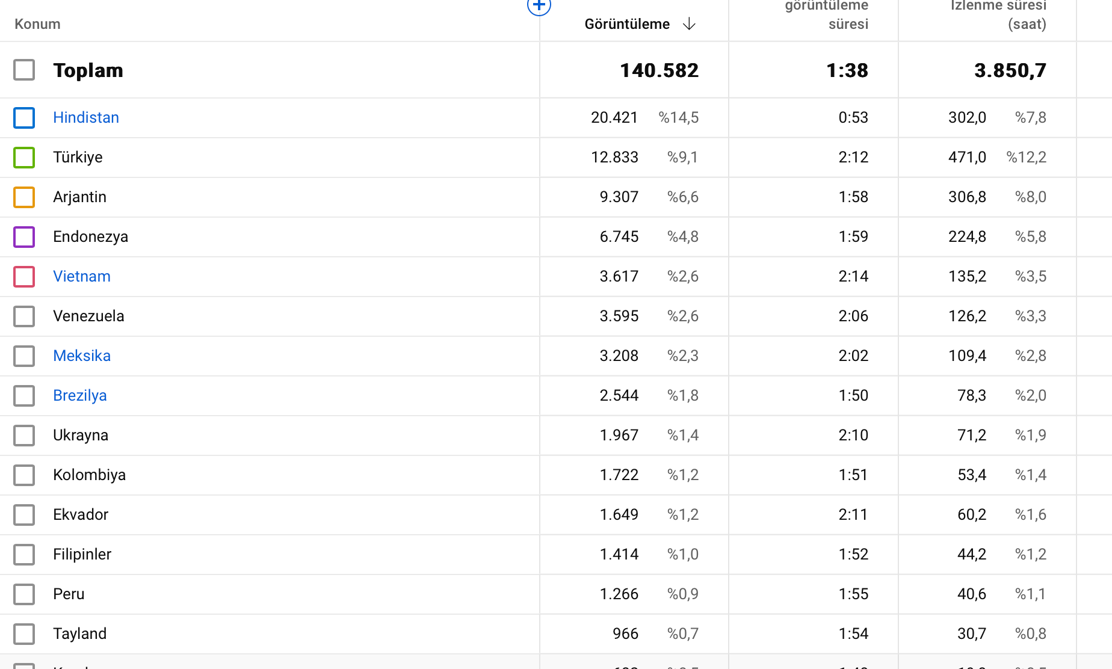Check the Ukrayna row checkbox
Screen dimensions: 1112x669
pos(24,436)
